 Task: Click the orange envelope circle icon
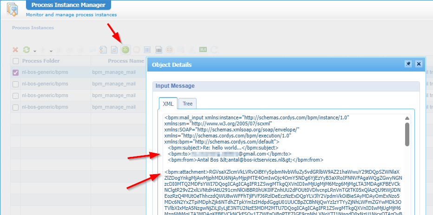pyautogui.click(x=169, y=50)
